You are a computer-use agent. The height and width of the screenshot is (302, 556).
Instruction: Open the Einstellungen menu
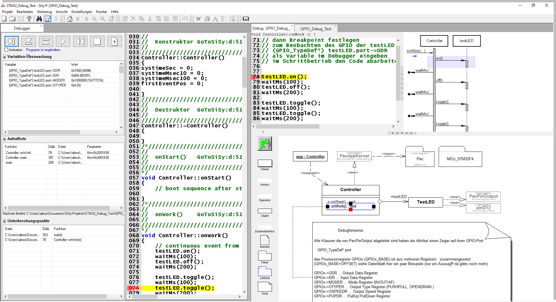[x=82, y=12]
